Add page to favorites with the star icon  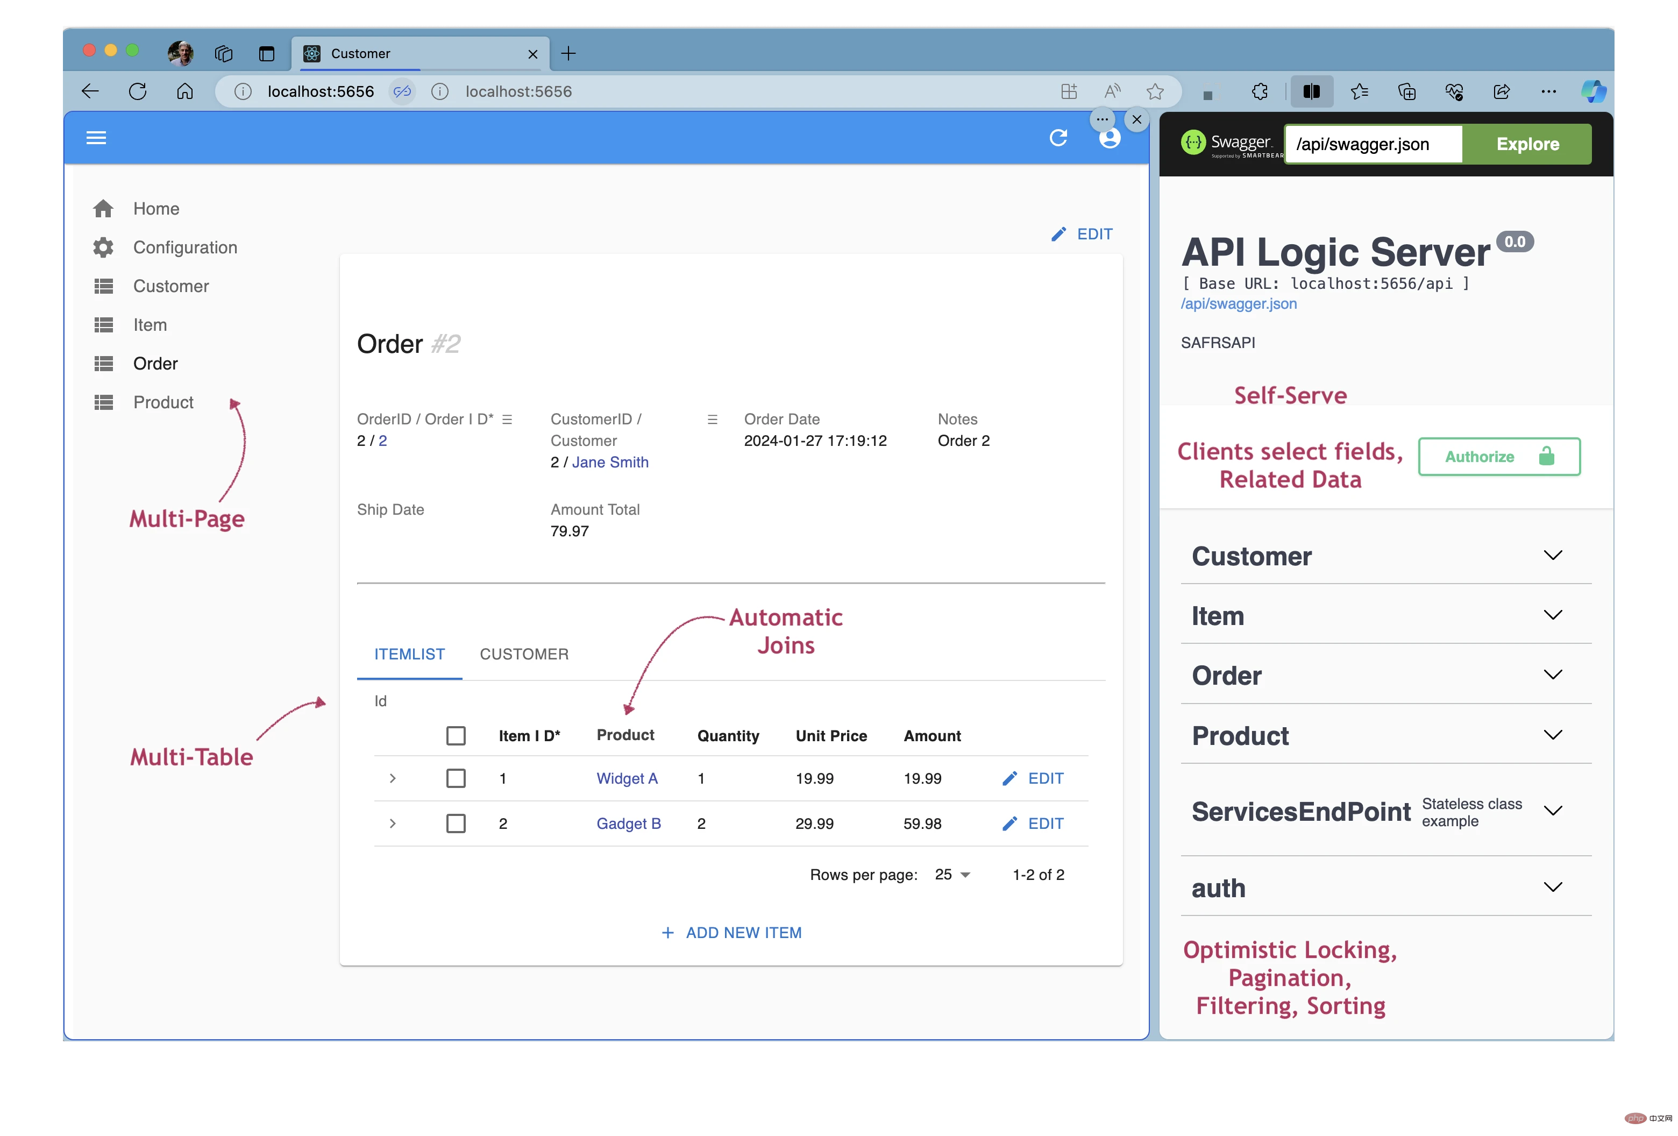click(1155, 92)
